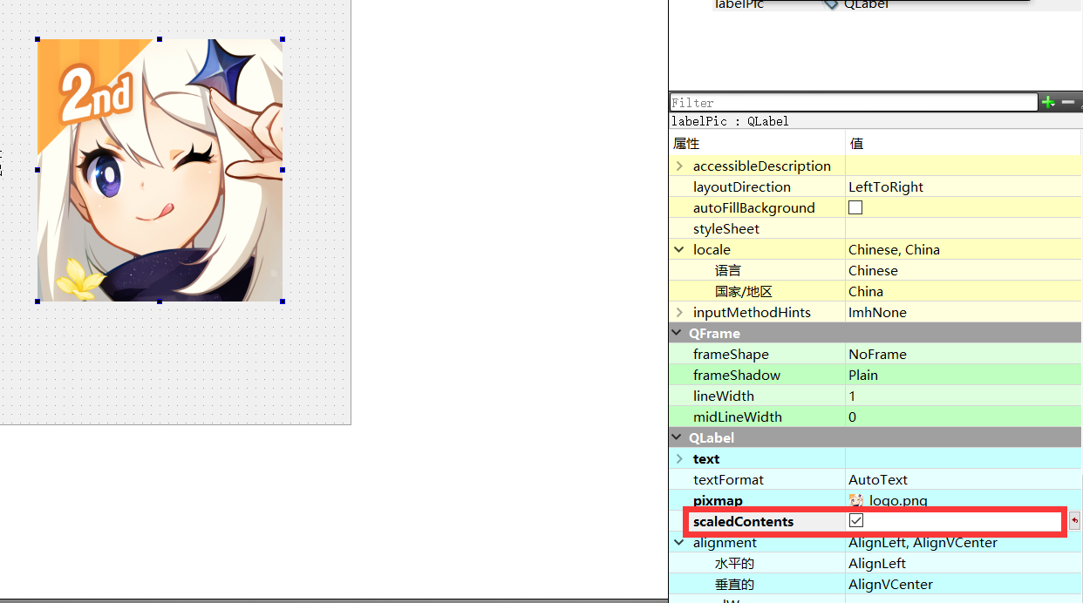
Task: Click the labelPic : QLabel title text
Action: pyautogui.click(x=729, y=121)
